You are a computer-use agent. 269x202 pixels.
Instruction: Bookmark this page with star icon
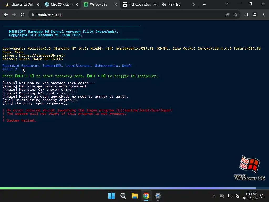tap(236, 15)
